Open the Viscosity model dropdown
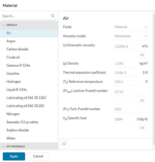Viewport: 155px width, 162px height. (x=131, y=36)
